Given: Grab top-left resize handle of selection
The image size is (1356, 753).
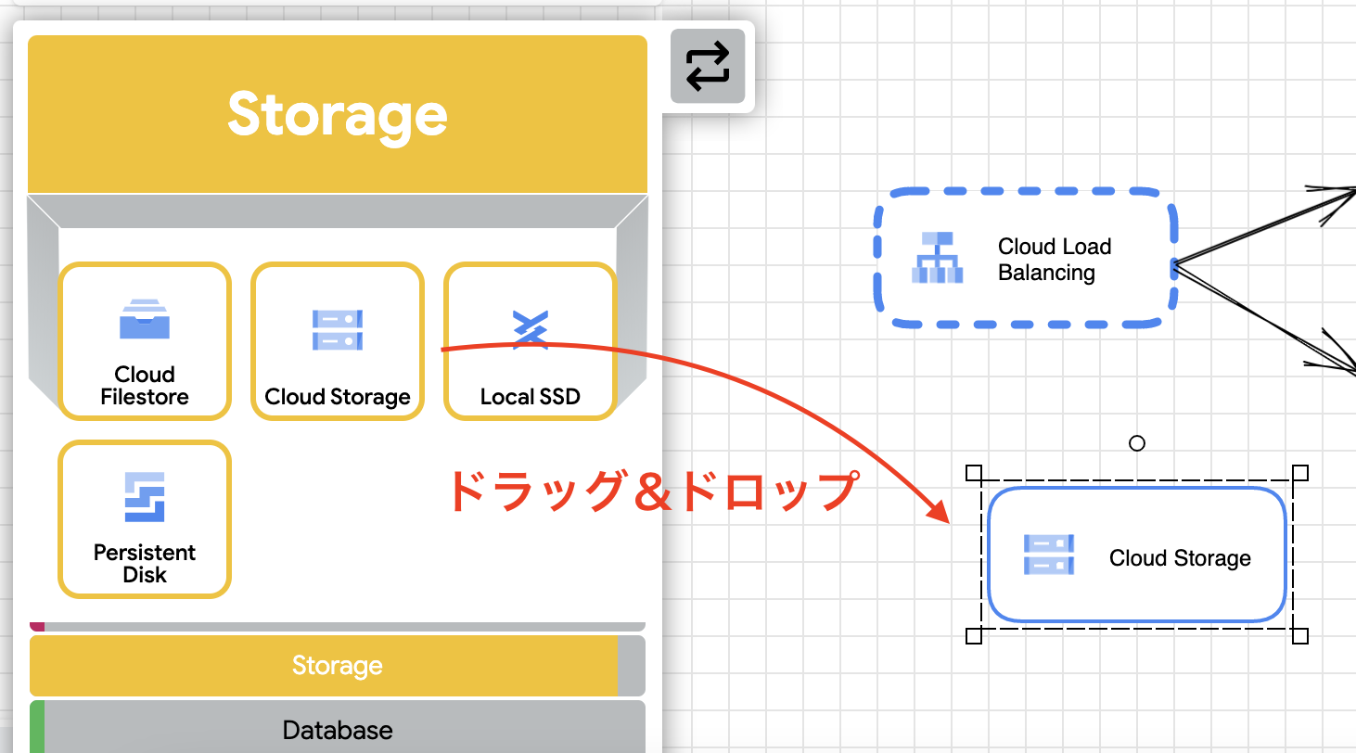Looking at the screenshot, I should click(x=974, y=473).
